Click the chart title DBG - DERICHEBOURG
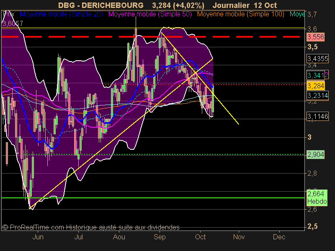 coord(100,5)
